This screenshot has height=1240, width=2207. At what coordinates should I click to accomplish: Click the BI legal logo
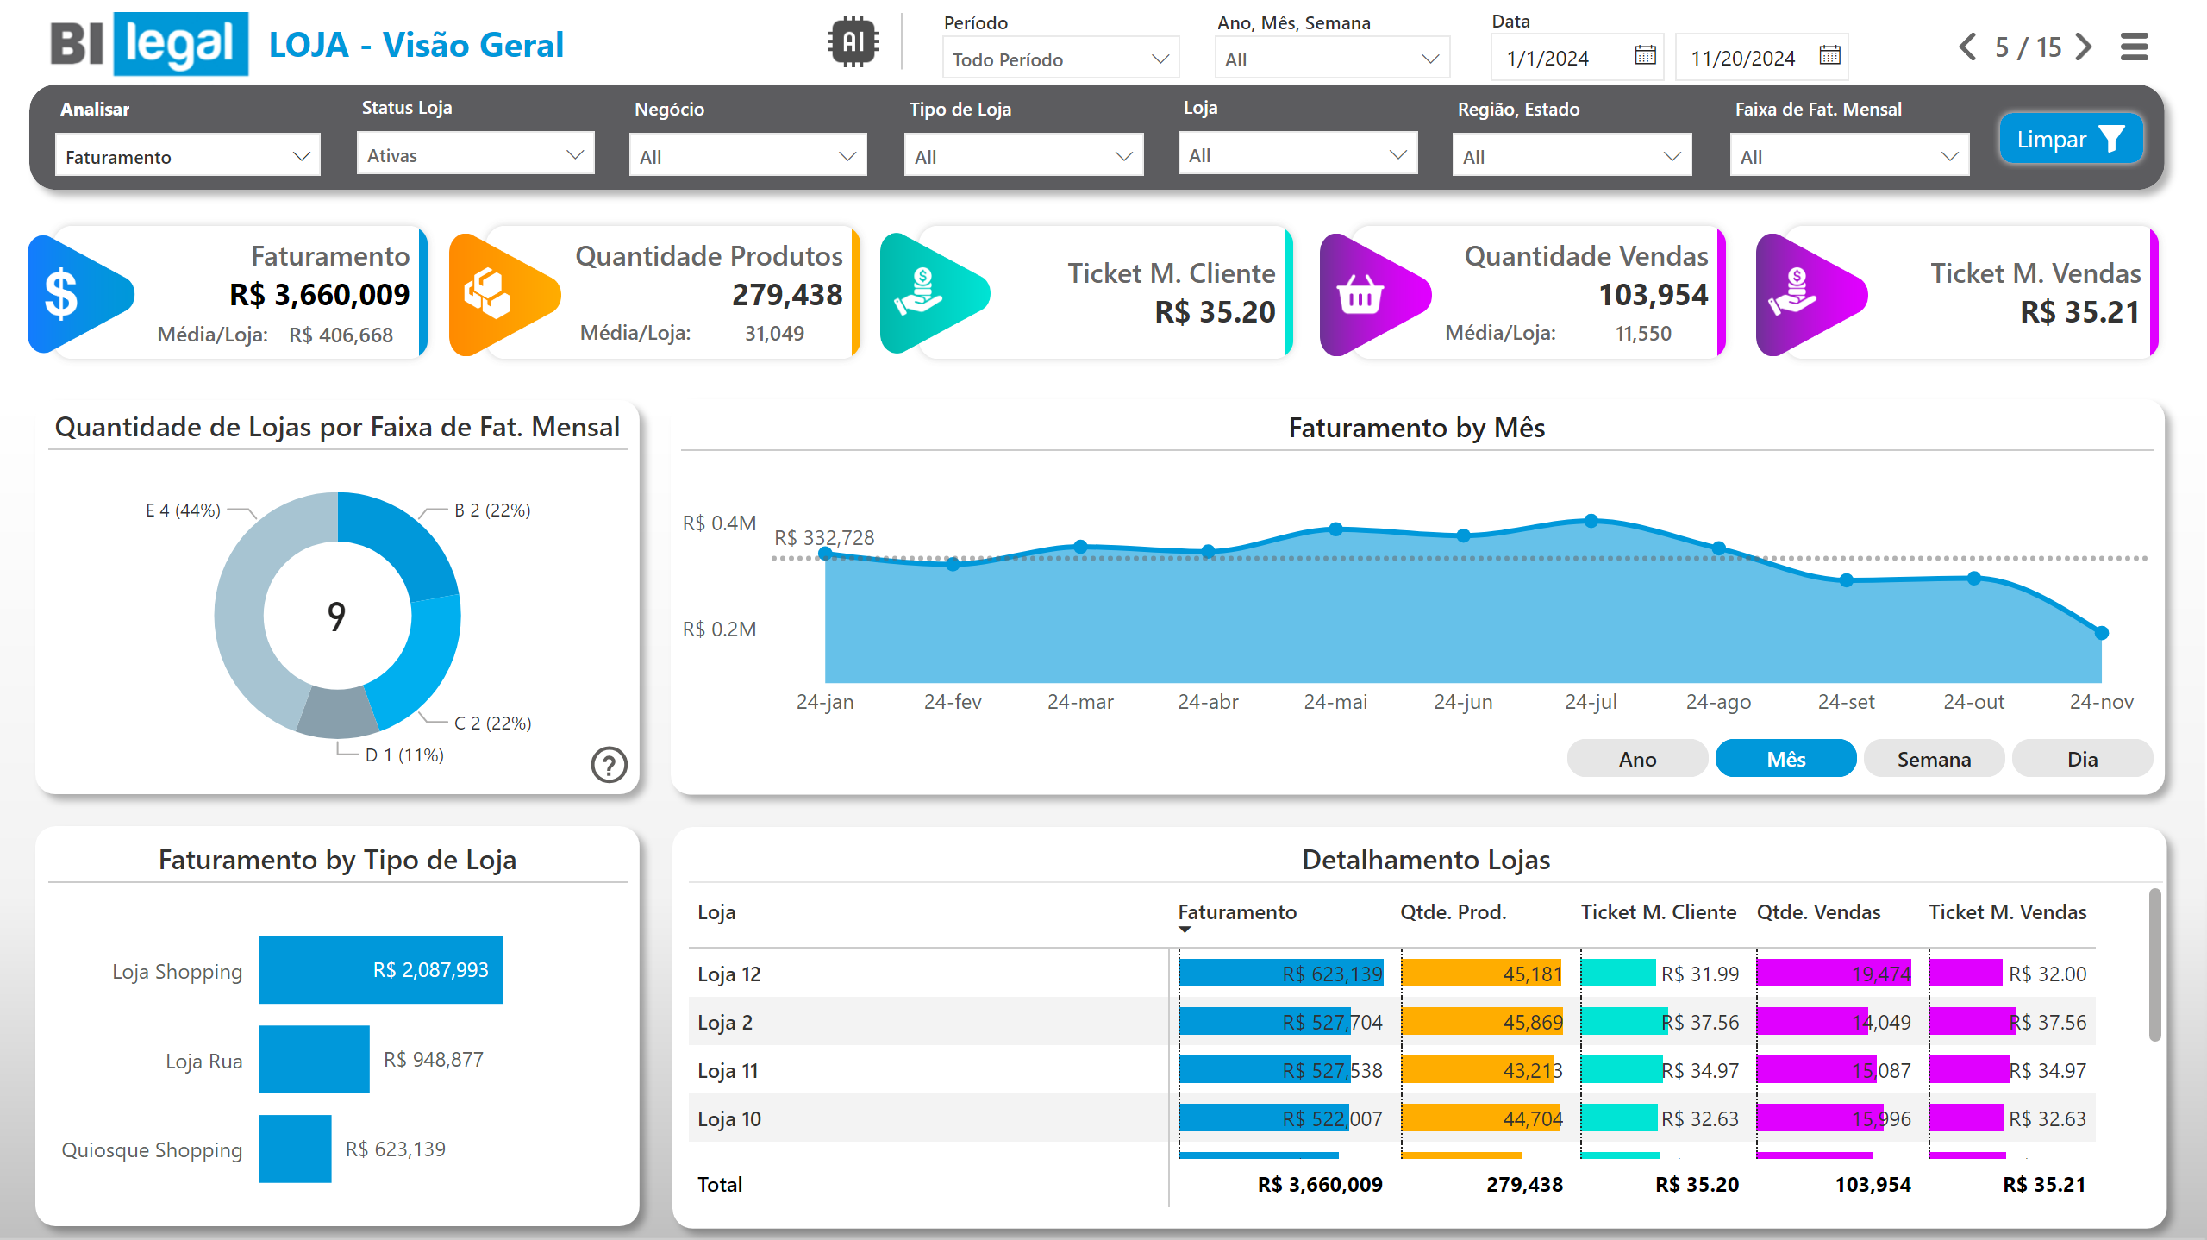click(x=149, y=44)
